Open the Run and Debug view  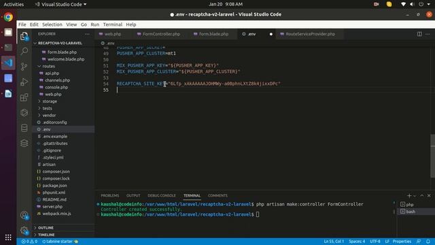[x=24, y=82]
